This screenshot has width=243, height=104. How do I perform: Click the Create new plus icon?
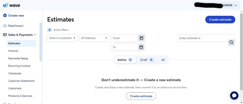[5, 16]
